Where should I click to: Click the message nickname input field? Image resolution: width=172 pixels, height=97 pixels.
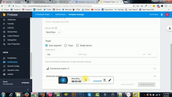click(x=101, y=22)
